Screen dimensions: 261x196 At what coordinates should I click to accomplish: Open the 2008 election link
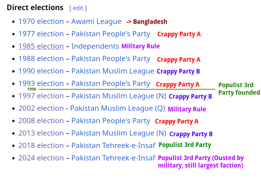(x=41, y=121)
